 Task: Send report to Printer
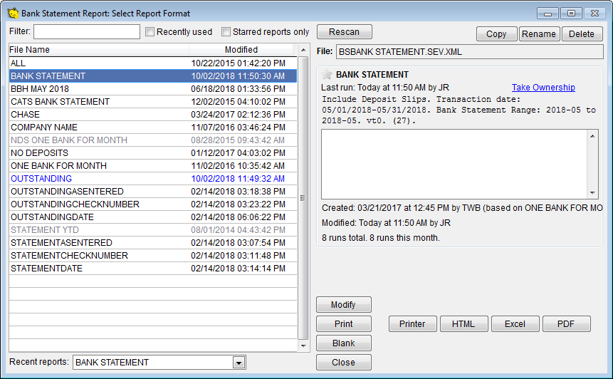[x=412, y=324]
